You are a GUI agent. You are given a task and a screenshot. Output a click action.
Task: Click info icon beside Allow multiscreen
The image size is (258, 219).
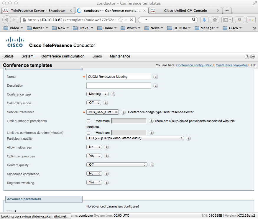[106, 147]
